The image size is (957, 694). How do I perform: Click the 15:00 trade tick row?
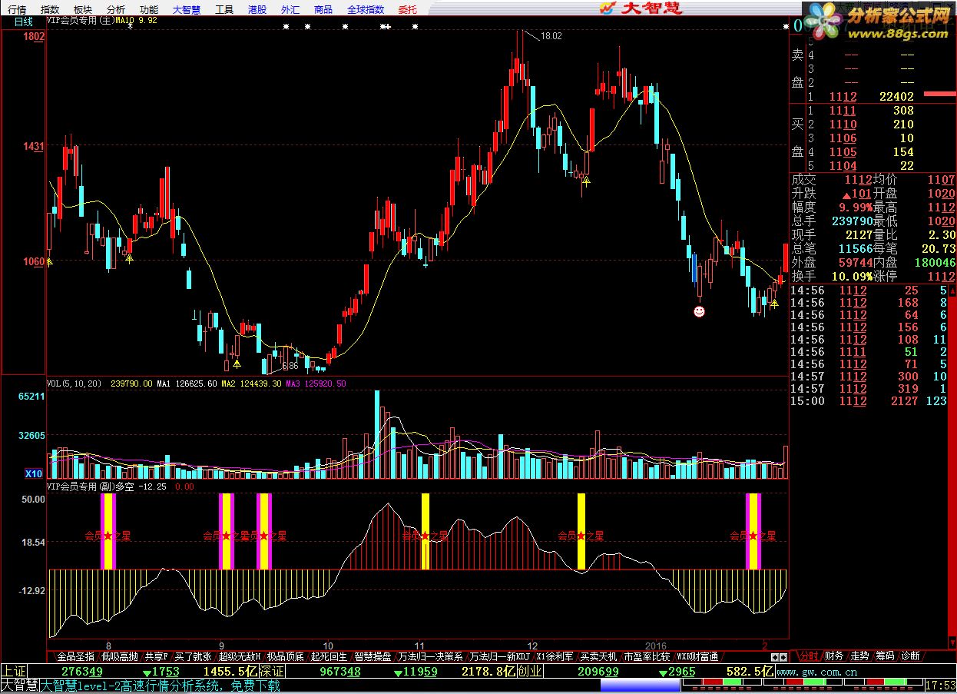[x=869, y=401]
